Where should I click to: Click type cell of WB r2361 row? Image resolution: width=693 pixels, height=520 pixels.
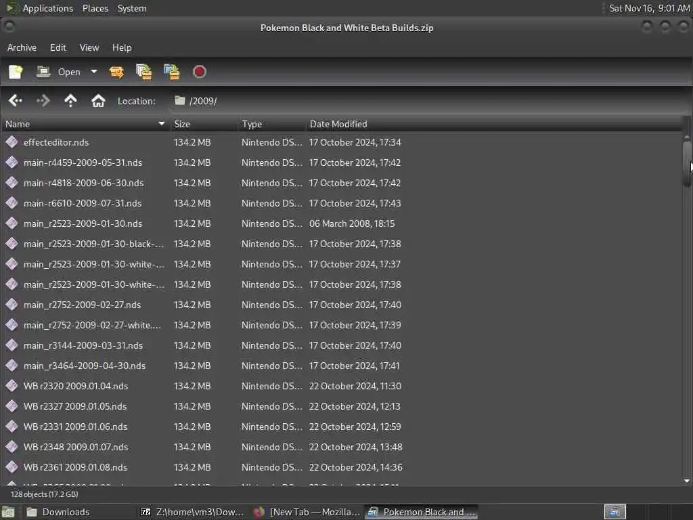coord(272,467)
